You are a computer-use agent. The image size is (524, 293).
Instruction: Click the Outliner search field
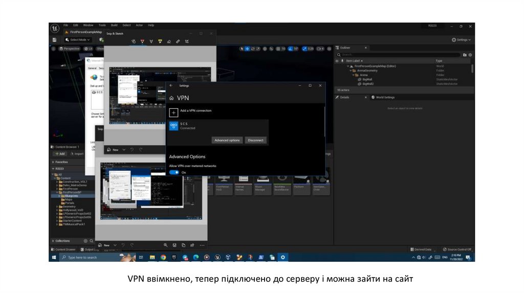coord(399,55)
